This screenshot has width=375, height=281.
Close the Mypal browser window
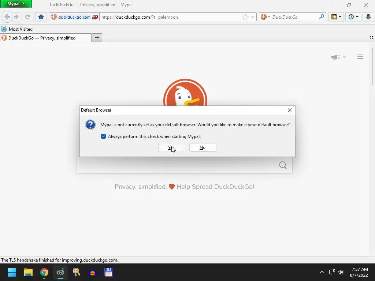point(366,5)
